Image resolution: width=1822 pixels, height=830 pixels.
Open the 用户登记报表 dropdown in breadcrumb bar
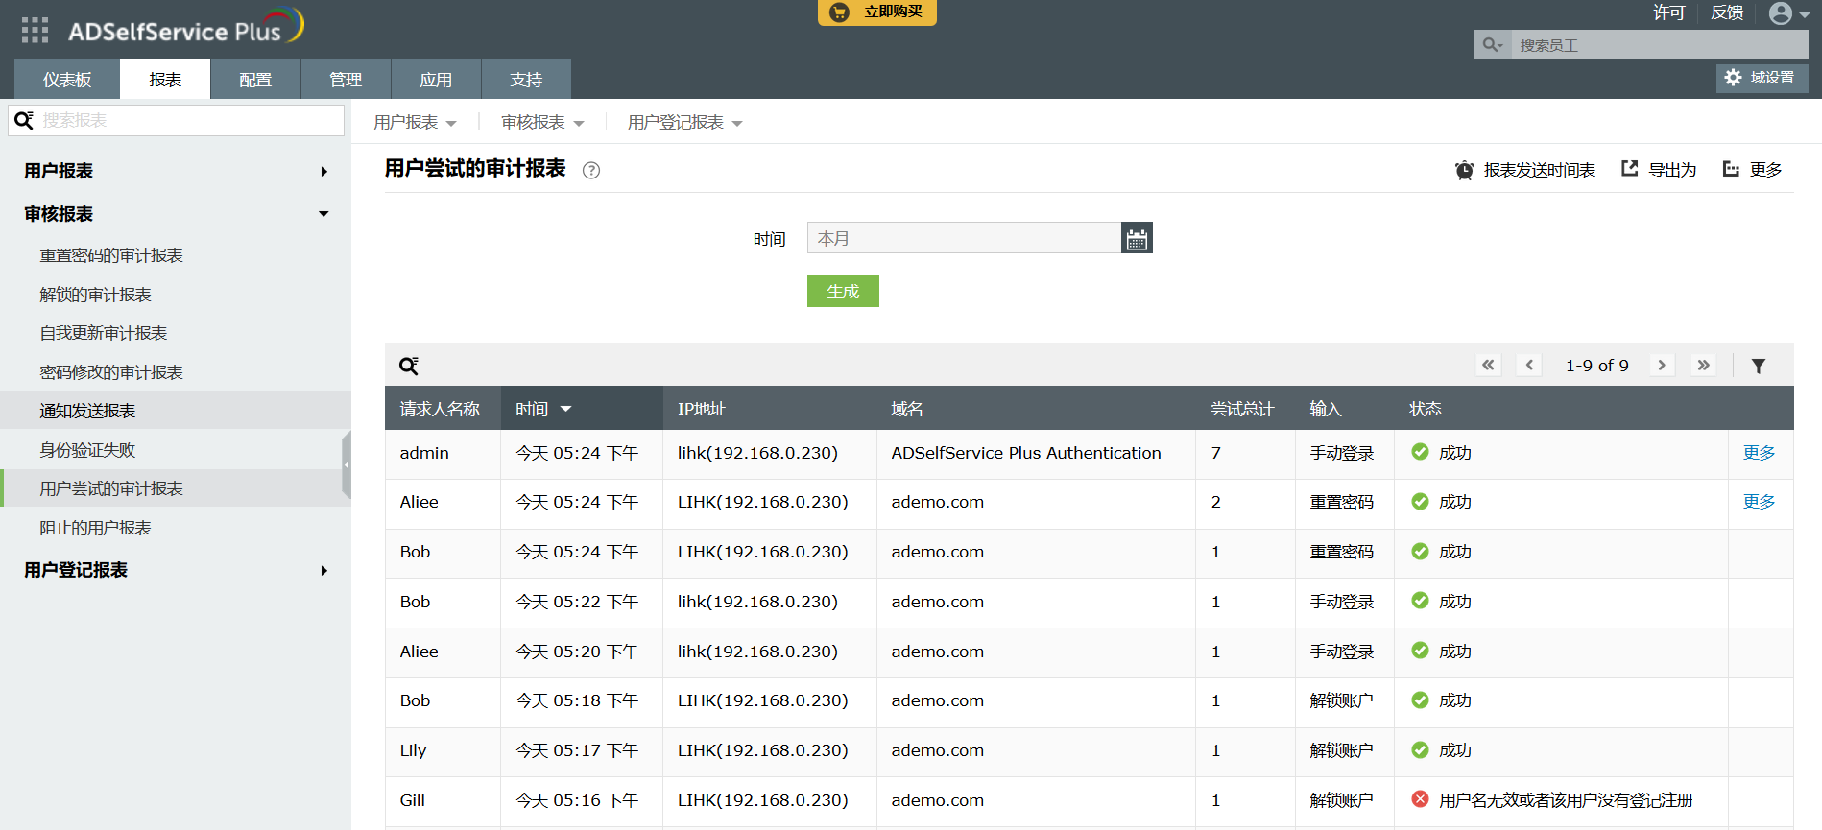tap(684, 123)
